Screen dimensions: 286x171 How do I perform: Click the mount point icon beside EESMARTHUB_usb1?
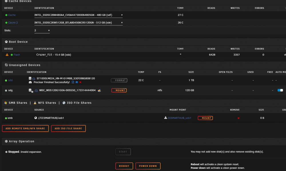coord(165,118)
